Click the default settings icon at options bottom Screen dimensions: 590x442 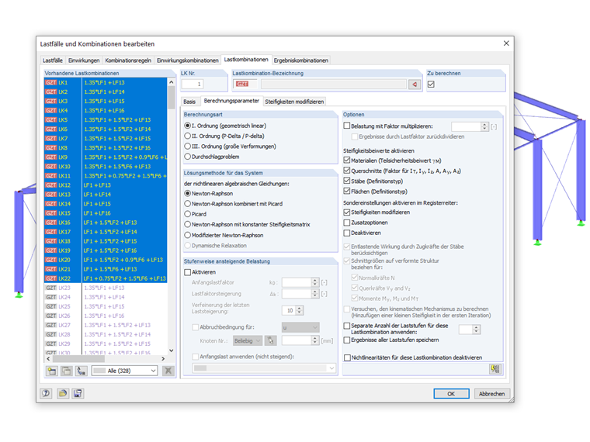(x=495, y=368)
